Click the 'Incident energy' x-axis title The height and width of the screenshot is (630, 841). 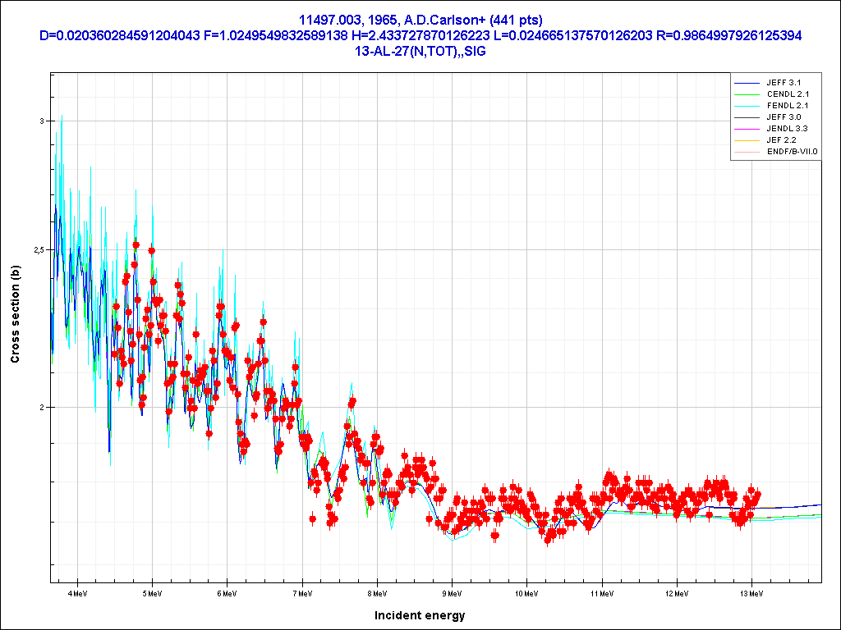[x=420, y=615]
